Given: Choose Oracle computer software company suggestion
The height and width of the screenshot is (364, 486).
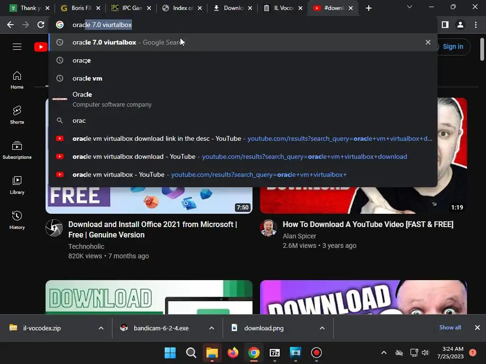Looking at the screenshot, I should pos(243,100).
